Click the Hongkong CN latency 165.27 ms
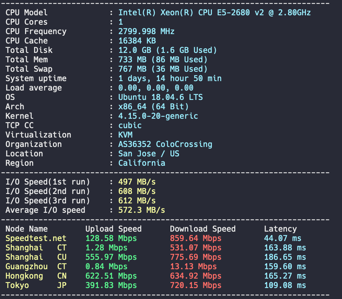This screenshot has width=342, height=299. [285, 276]
